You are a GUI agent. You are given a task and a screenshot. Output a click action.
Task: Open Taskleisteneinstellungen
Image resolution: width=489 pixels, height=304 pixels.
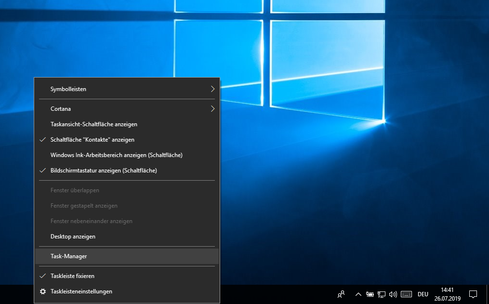[x=127, y=291]
